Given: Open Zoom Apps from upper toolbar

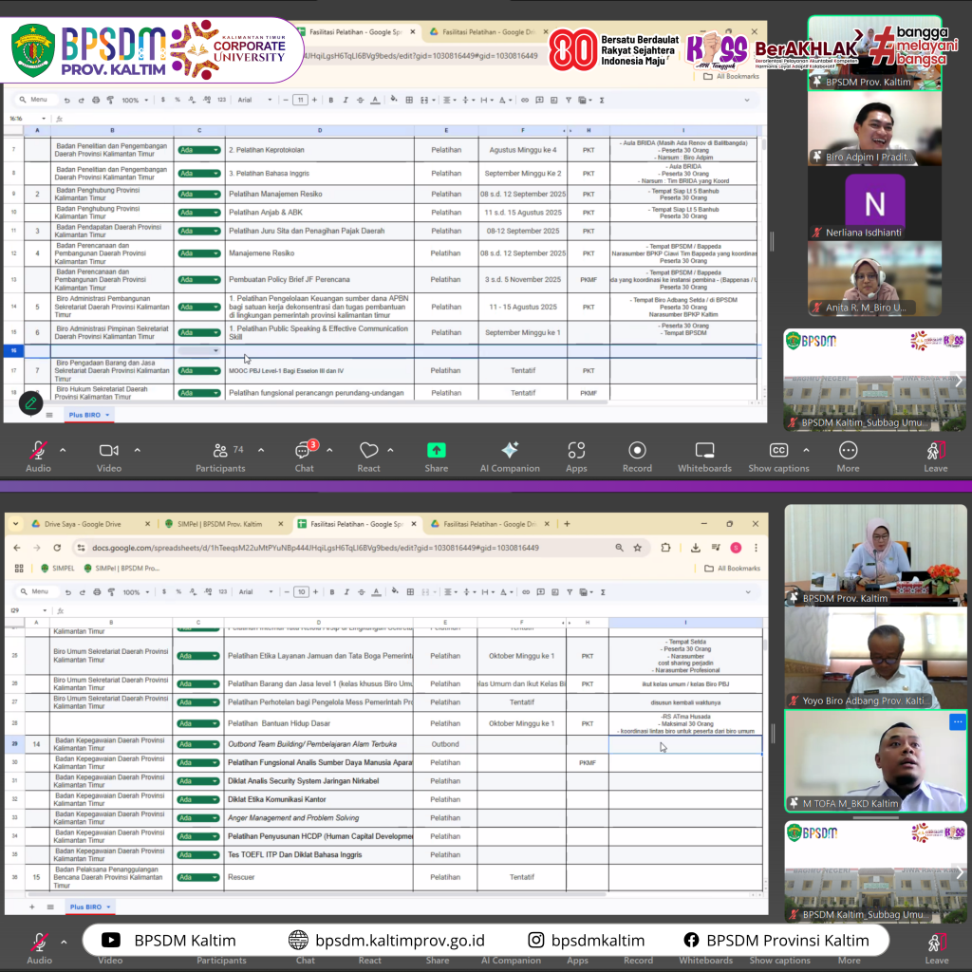Looking at the screenshot, I should tap(576, 457).
